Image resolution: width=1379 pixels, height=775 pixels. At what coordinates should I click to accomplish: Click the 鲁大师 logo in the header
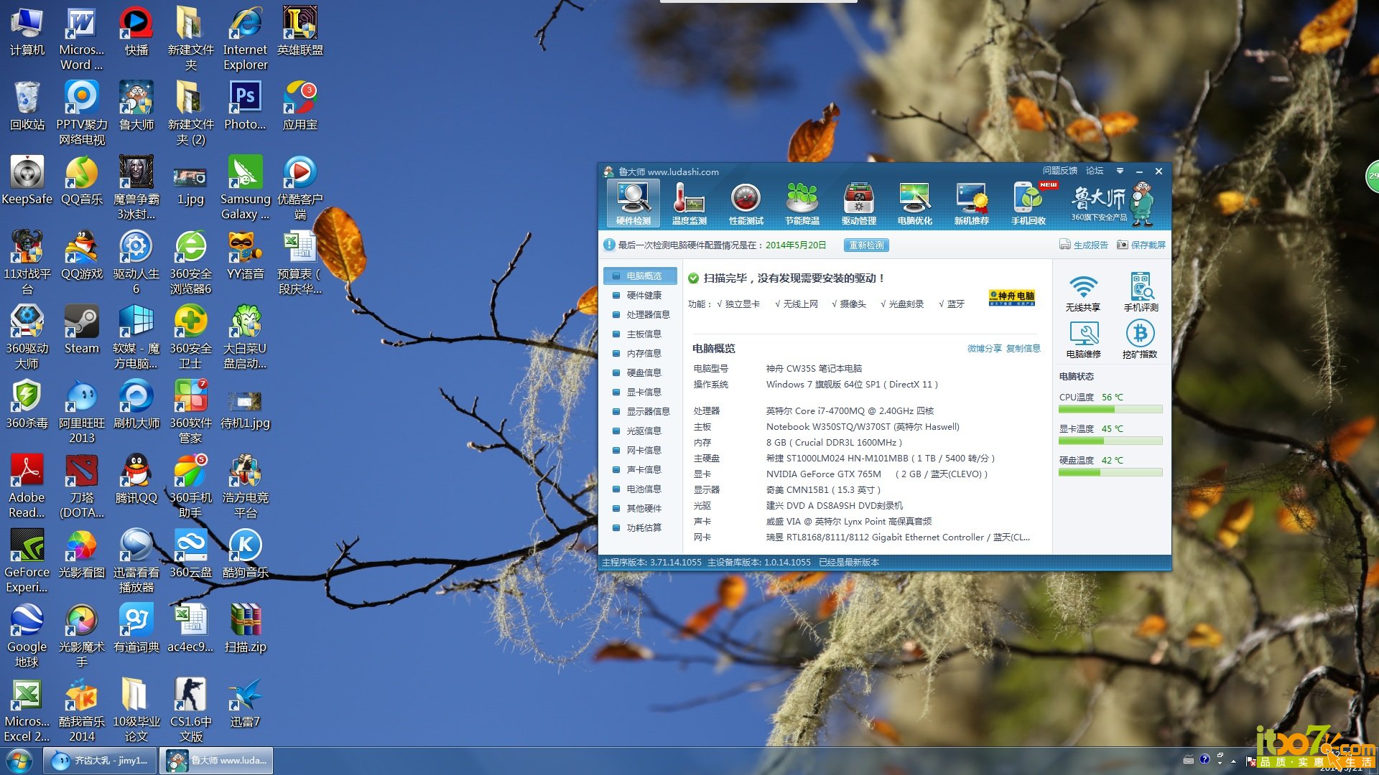[x=1112, y=203]
